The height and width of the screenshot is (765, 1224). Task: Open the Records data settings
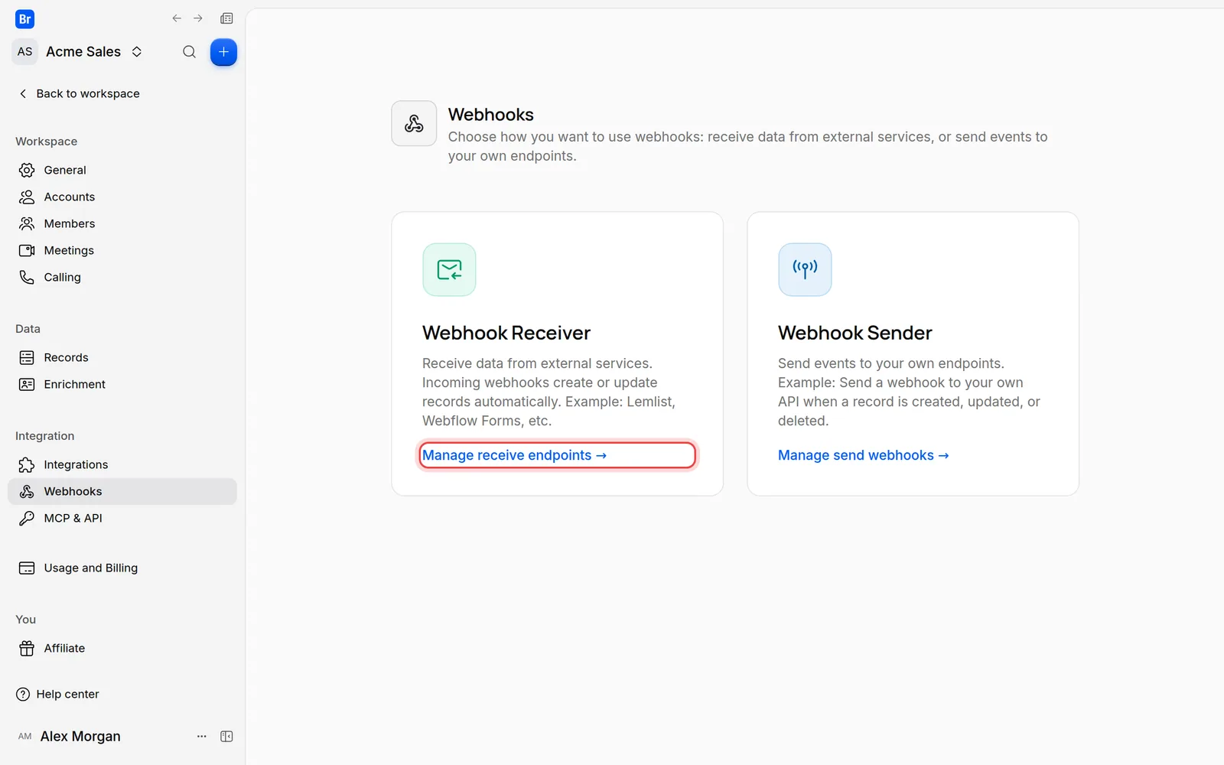122,357
